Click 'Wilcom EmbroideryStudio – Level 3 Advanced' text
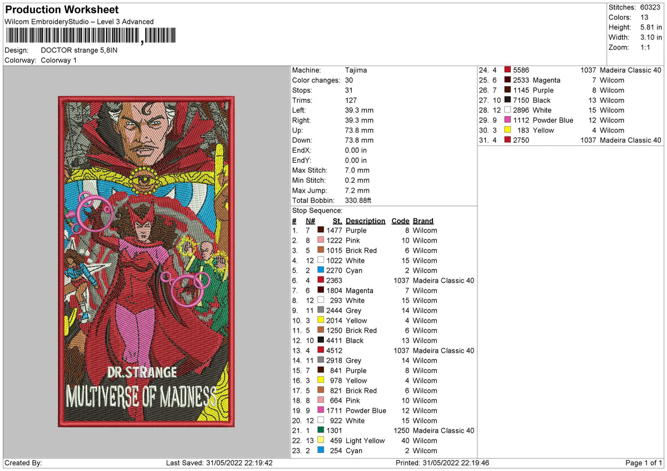 pyautogui.click(x=79, y=22)
